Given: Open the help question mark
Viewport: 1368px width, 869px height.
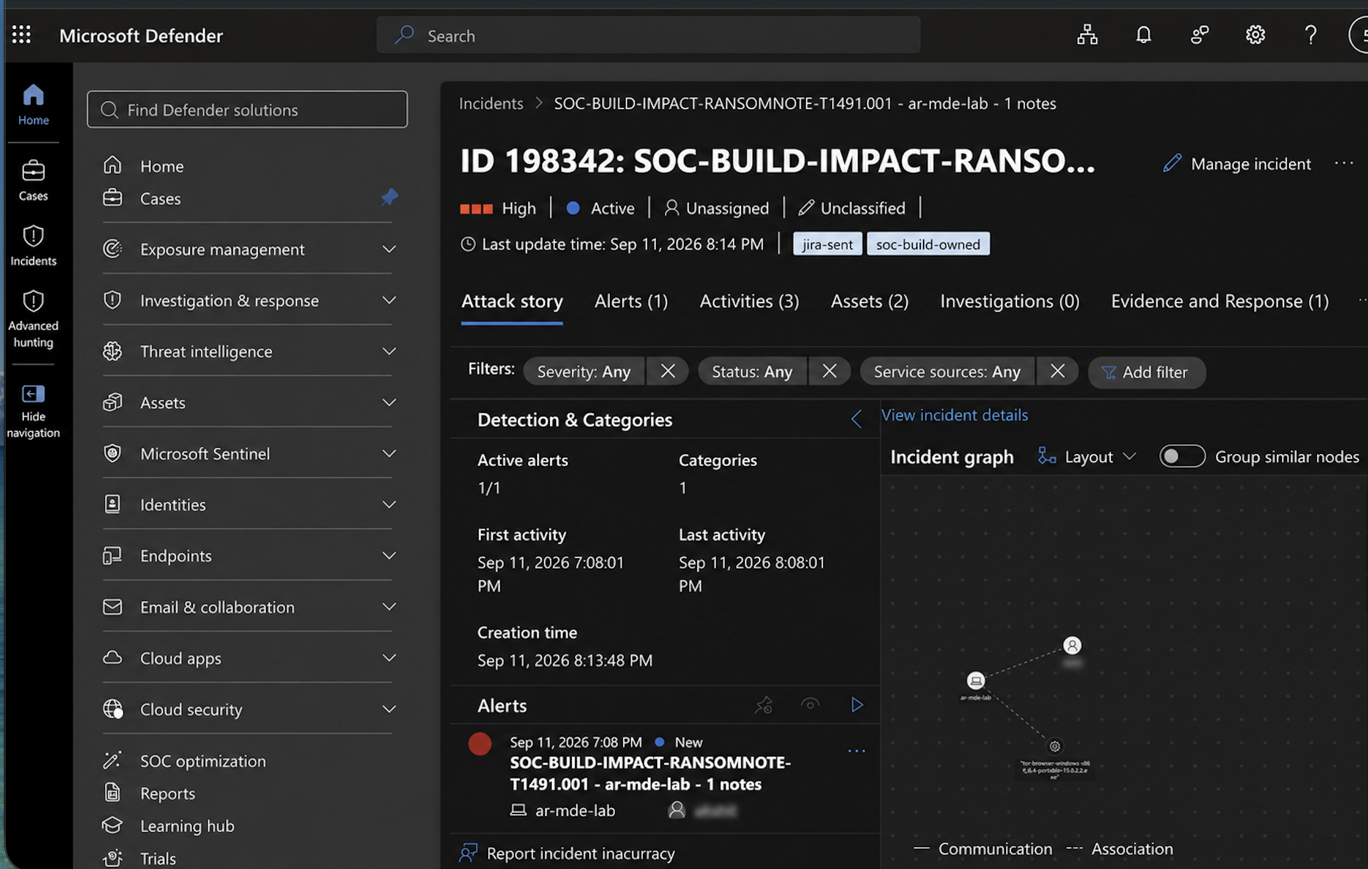Looking at the screenshot, I should pyautogui.click(x=1311, y=35).
